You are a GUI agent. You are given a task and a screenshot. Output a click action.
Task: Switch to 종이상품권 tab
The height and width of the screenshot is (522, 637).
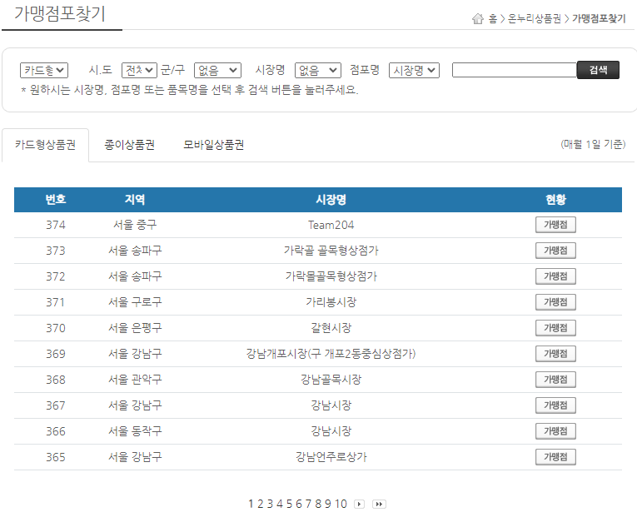click(x=130, y=145)
